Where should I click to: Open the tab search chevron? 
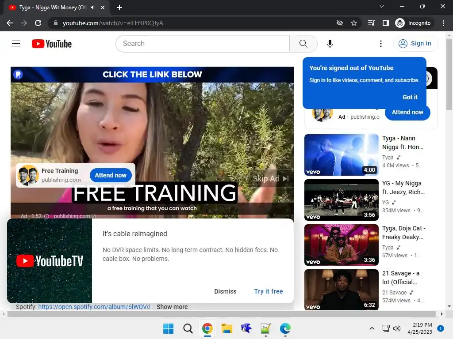tap(382, 6)
